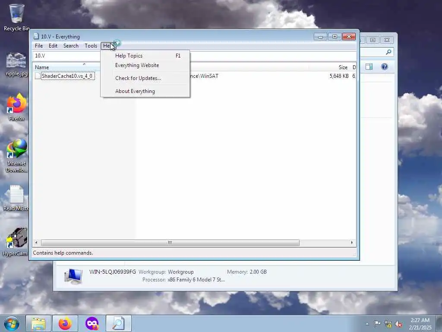Select HyperCam desktop shortcut

point(16,242)
